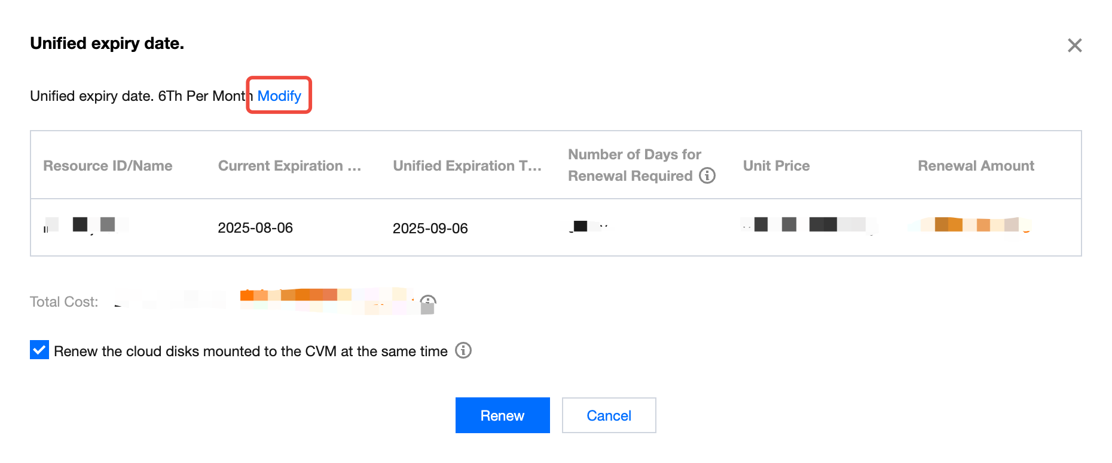Click the info icon beside Total Cost amount
The height and width of the screenshot is (463, 1112).
tap(428, 302)
